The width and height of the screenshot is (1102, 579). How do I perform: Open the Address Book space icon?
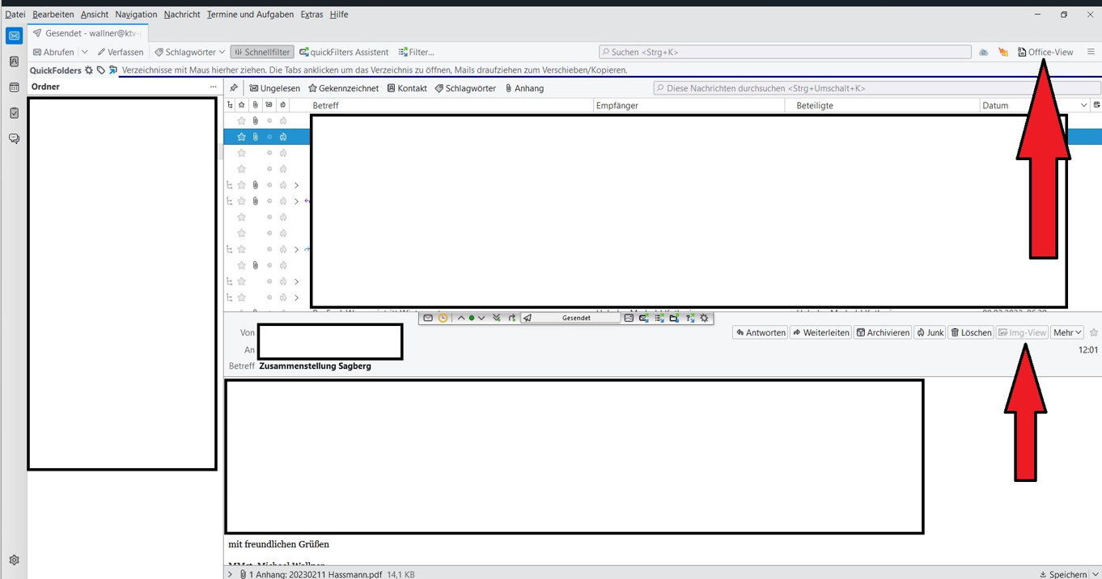(14, 61)
